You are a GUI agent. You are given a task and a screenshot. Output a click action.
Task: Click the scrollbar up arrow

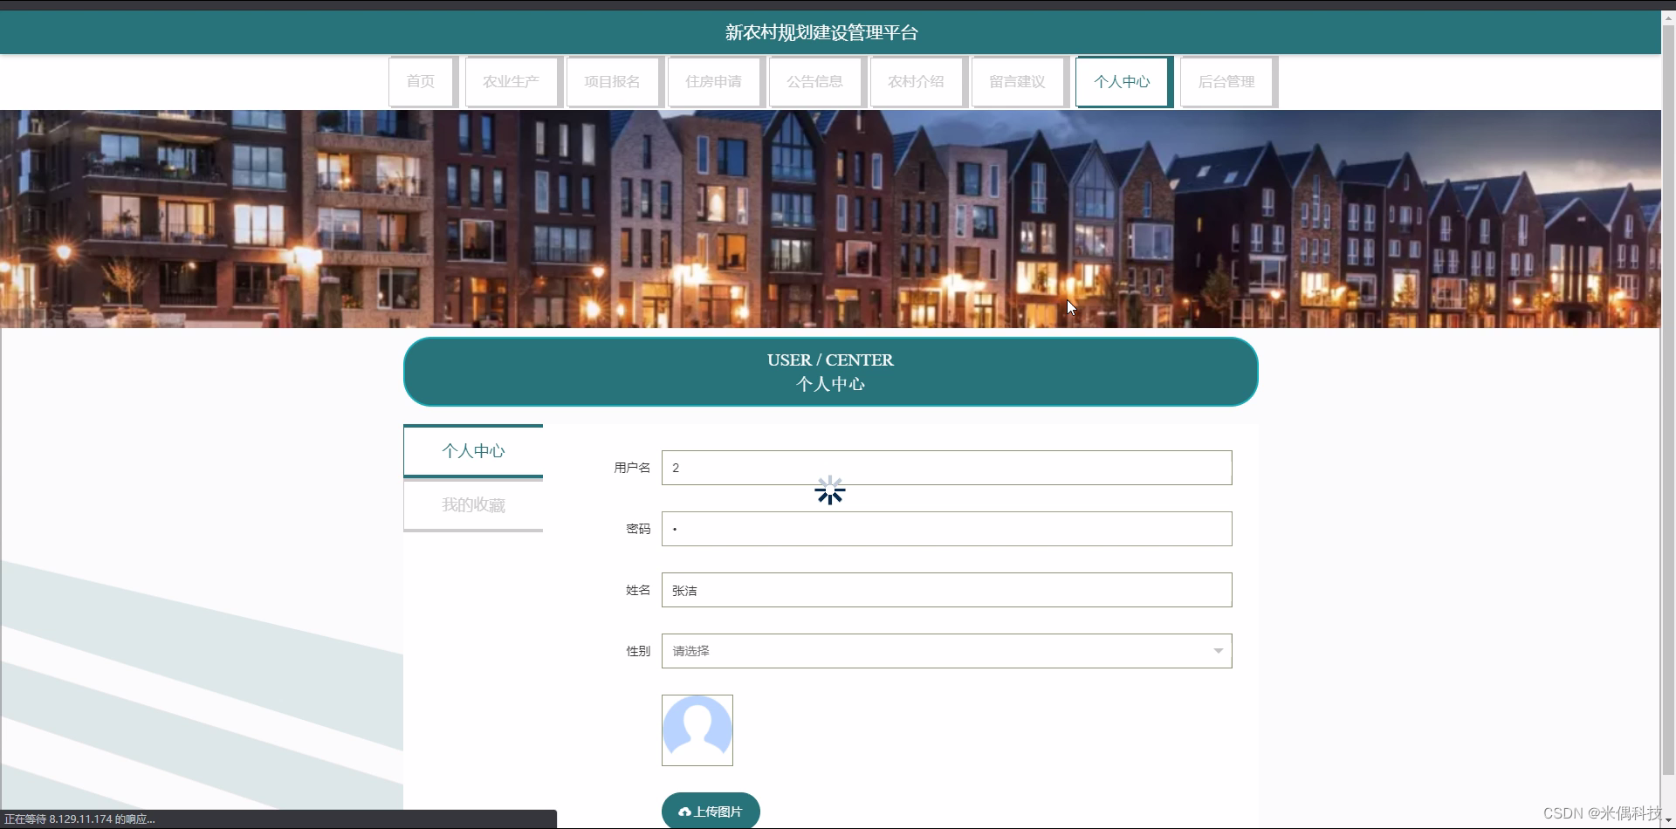pos(1668,18)
